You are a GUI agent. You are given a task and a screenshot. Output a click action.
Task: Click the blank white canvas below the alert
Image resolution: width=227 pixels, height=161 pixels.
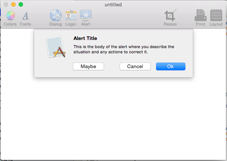[113, 118]
